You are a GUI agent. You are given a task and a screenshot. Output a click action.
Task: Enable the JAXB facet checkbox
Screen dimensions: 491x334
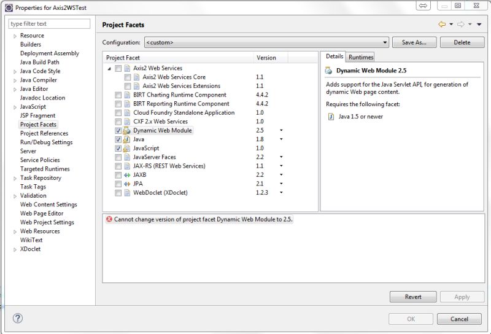point(118,175)
